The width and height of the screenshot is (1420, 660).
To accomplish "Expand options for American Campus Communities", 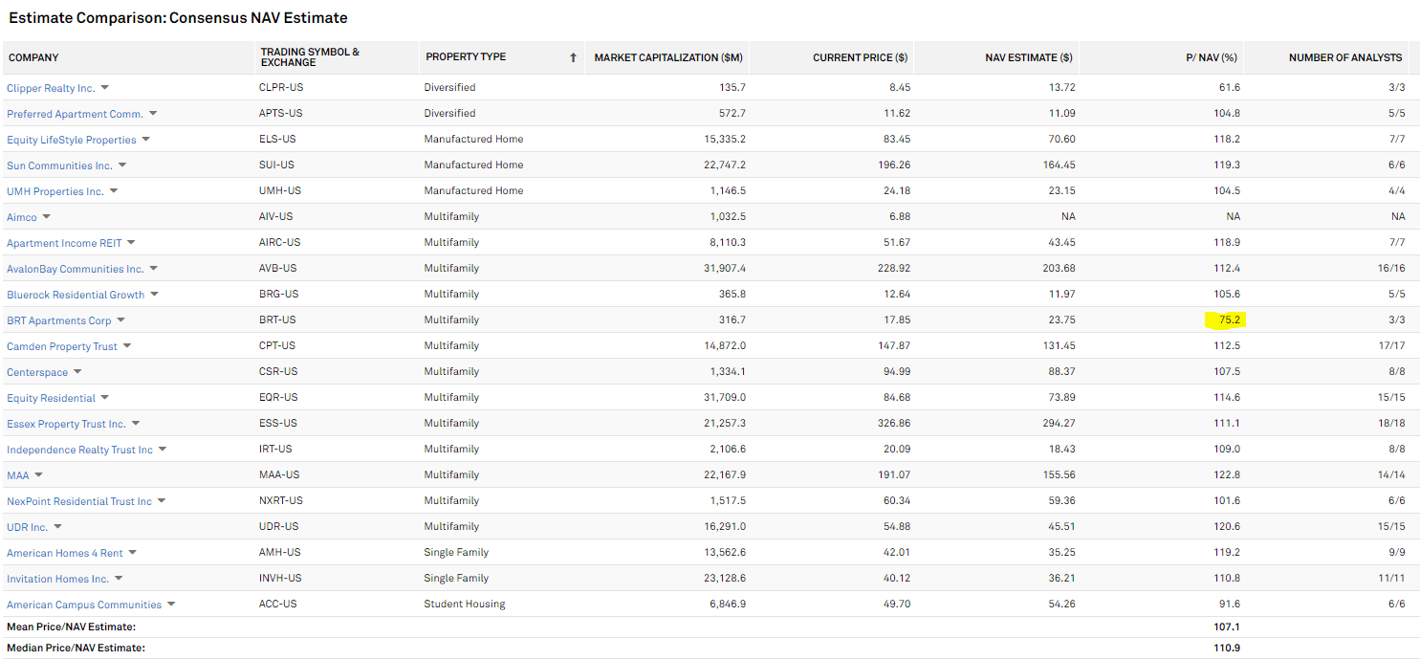I will pos(170,604).
